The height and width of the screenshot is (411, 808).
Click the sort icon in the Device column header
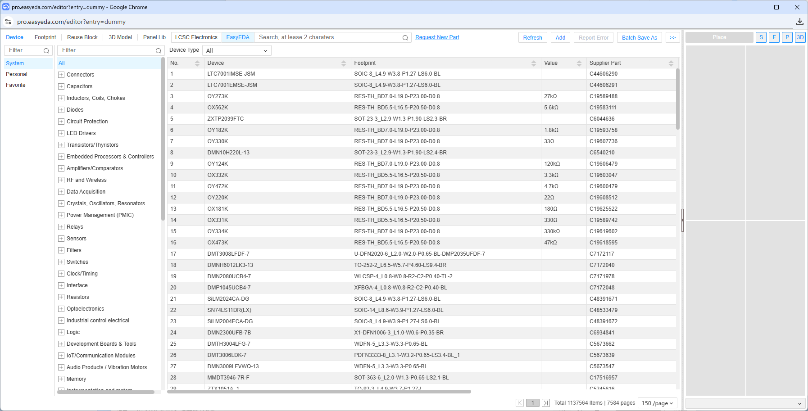[344, 63]
